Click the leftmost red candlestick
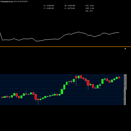This screenshot has height=131, width=131. pyautogui.click(x=2, y=97)
